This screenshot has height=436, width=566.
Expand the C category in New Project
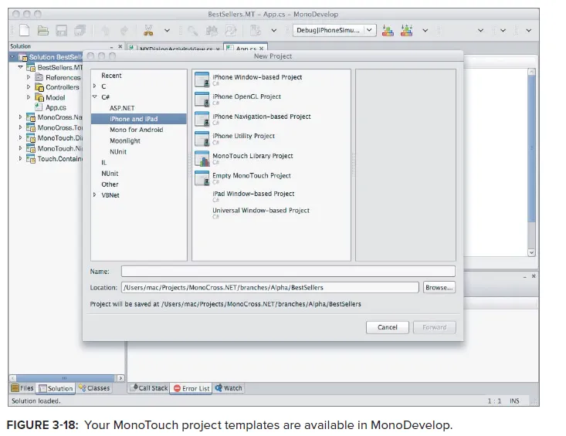coord(94,86)
